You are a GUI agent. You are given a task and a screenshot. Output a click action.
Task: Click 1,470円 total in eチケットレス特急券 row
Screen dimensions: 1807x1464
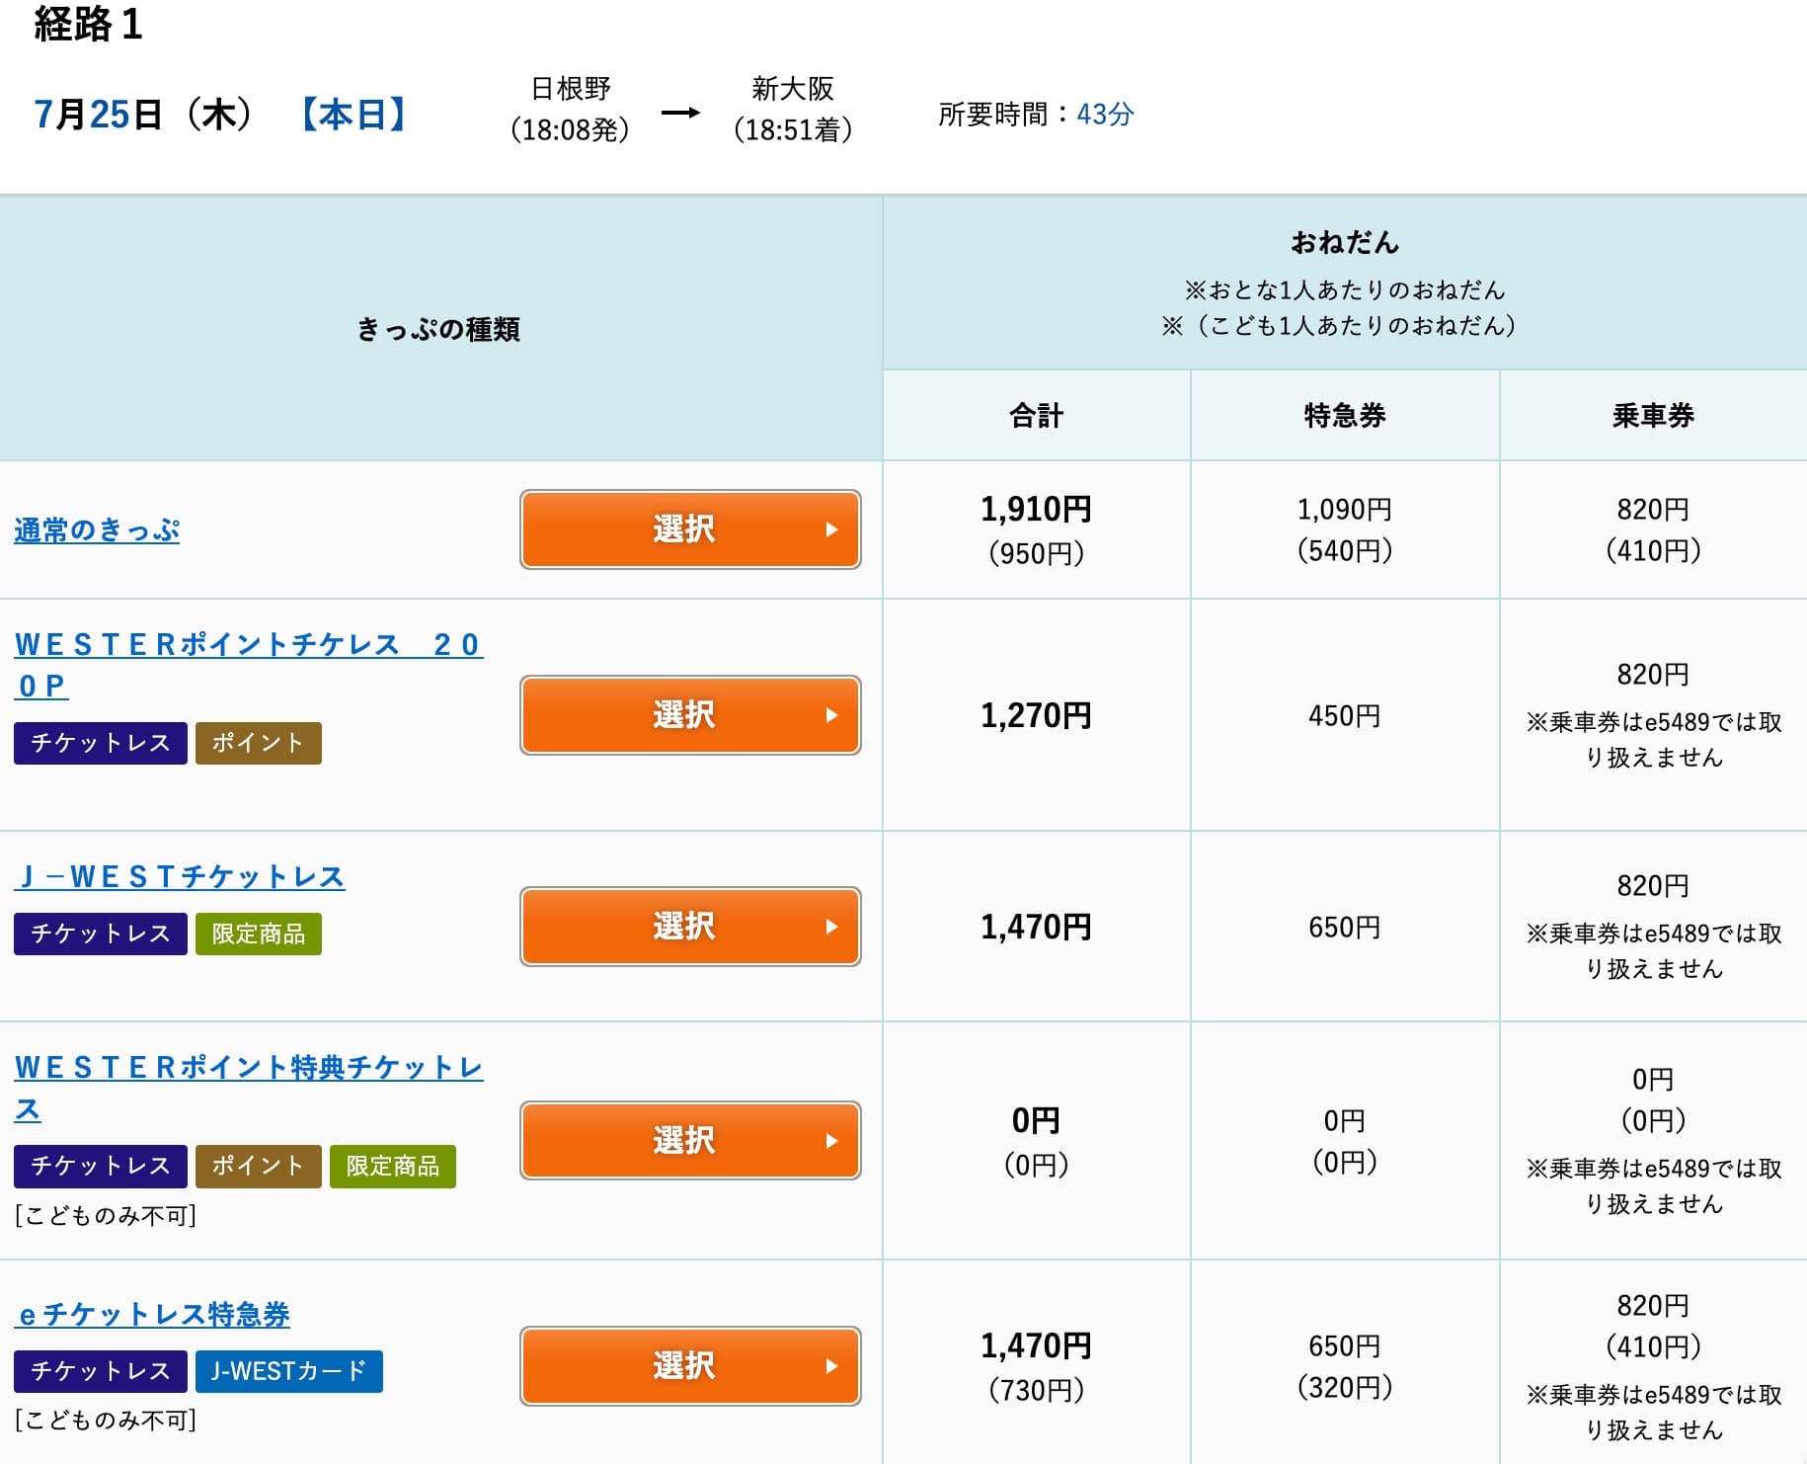click(x=1037, y=1345)
